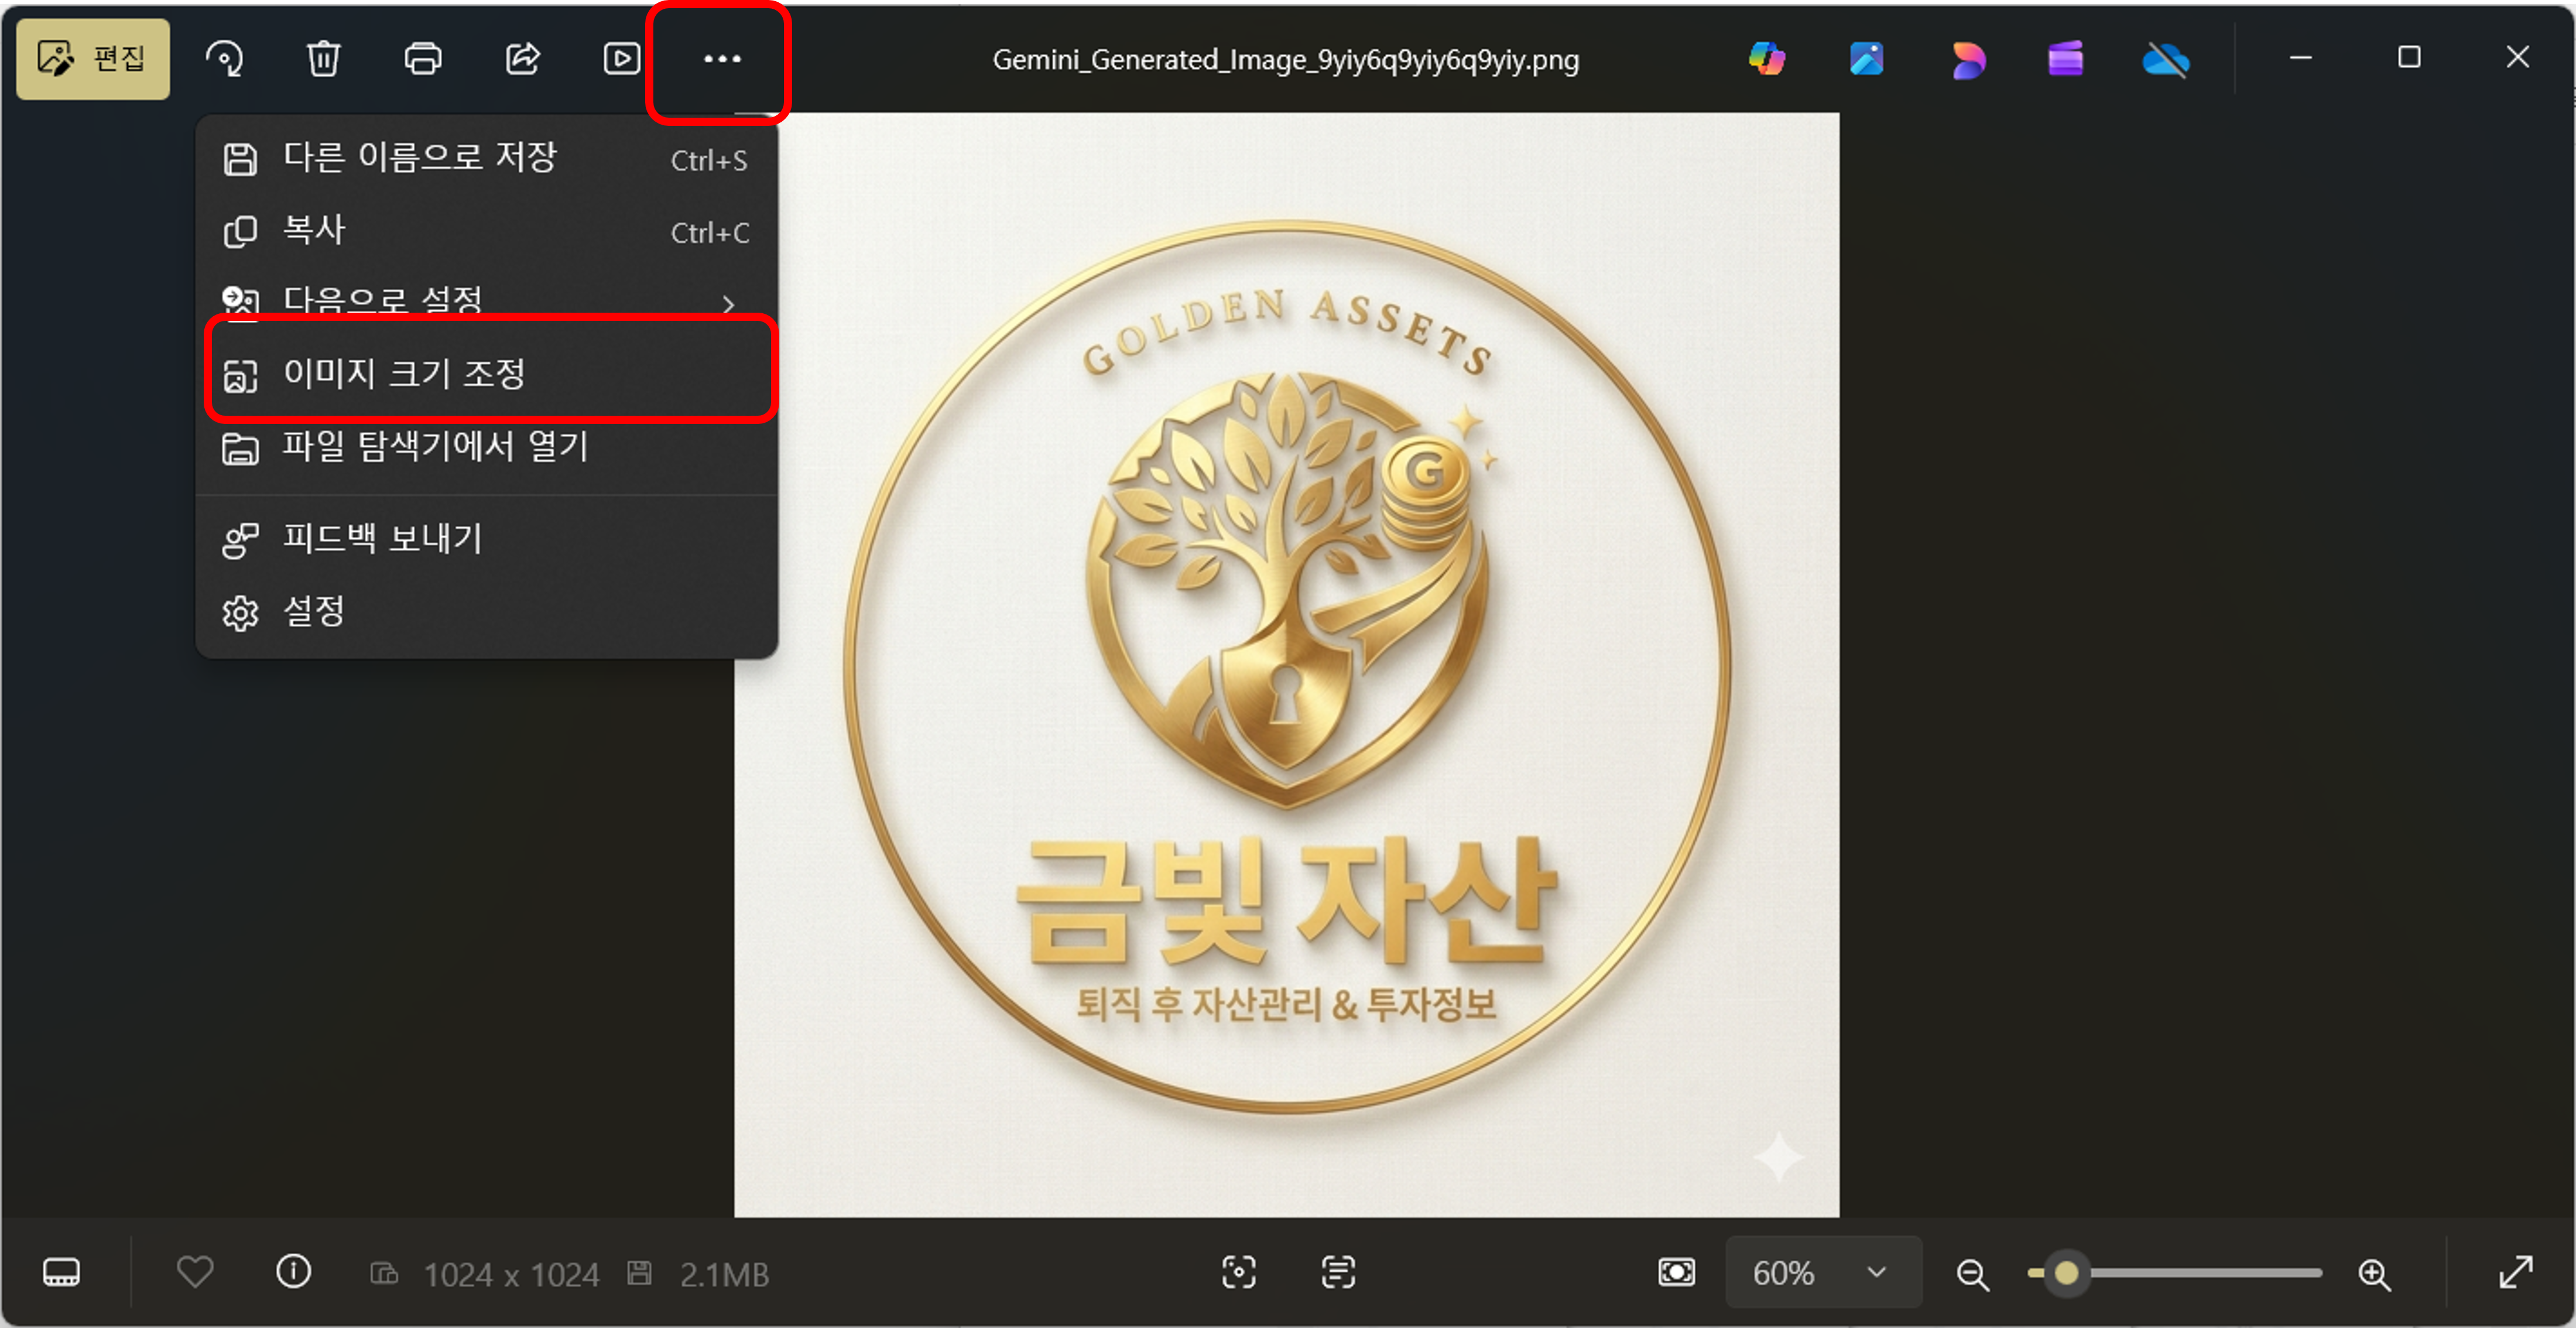Open the three-dots more menu
2576x1328 pixels.
[x=721, y=59]
